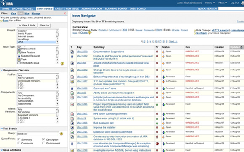
Task: Click the sort arrow in the Updated column
Action: (x=241, y=47)
